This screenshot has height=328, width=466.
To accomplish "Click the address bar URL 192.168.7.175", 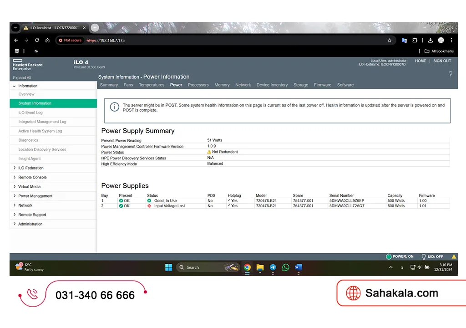I will tap(106, 41).
